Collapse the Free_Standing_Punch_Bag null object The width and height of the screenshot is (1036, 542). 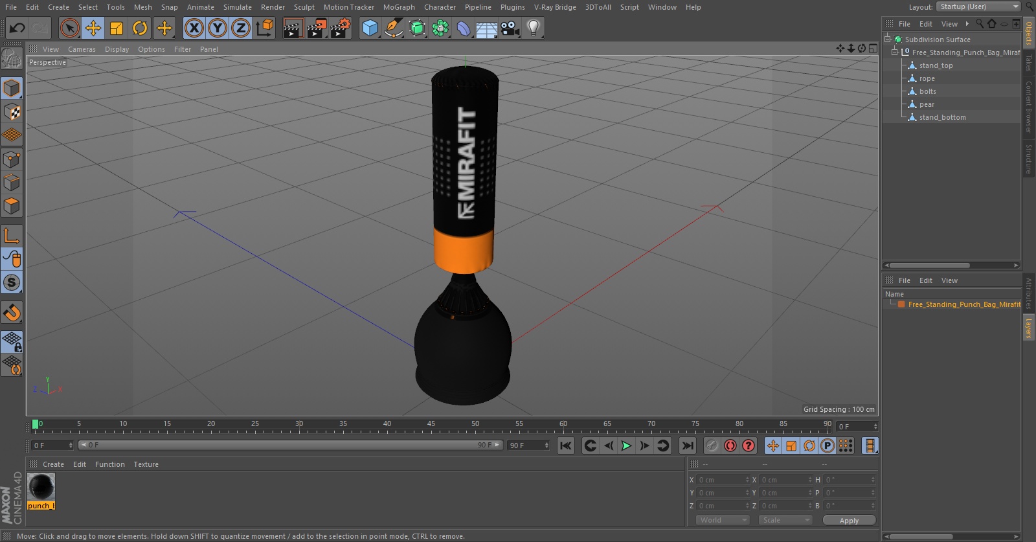coord(895,52)
